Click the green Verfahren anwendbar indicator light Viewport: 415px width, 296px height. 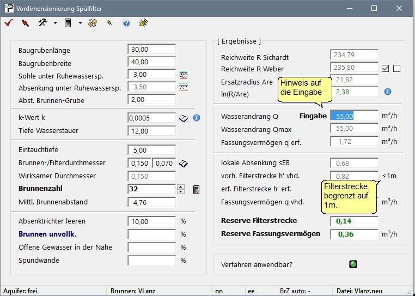353,264
